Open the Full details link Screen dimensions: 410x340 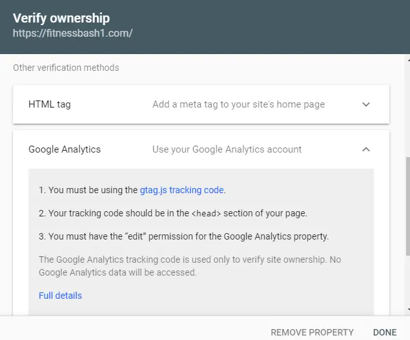tap(60, 296)
